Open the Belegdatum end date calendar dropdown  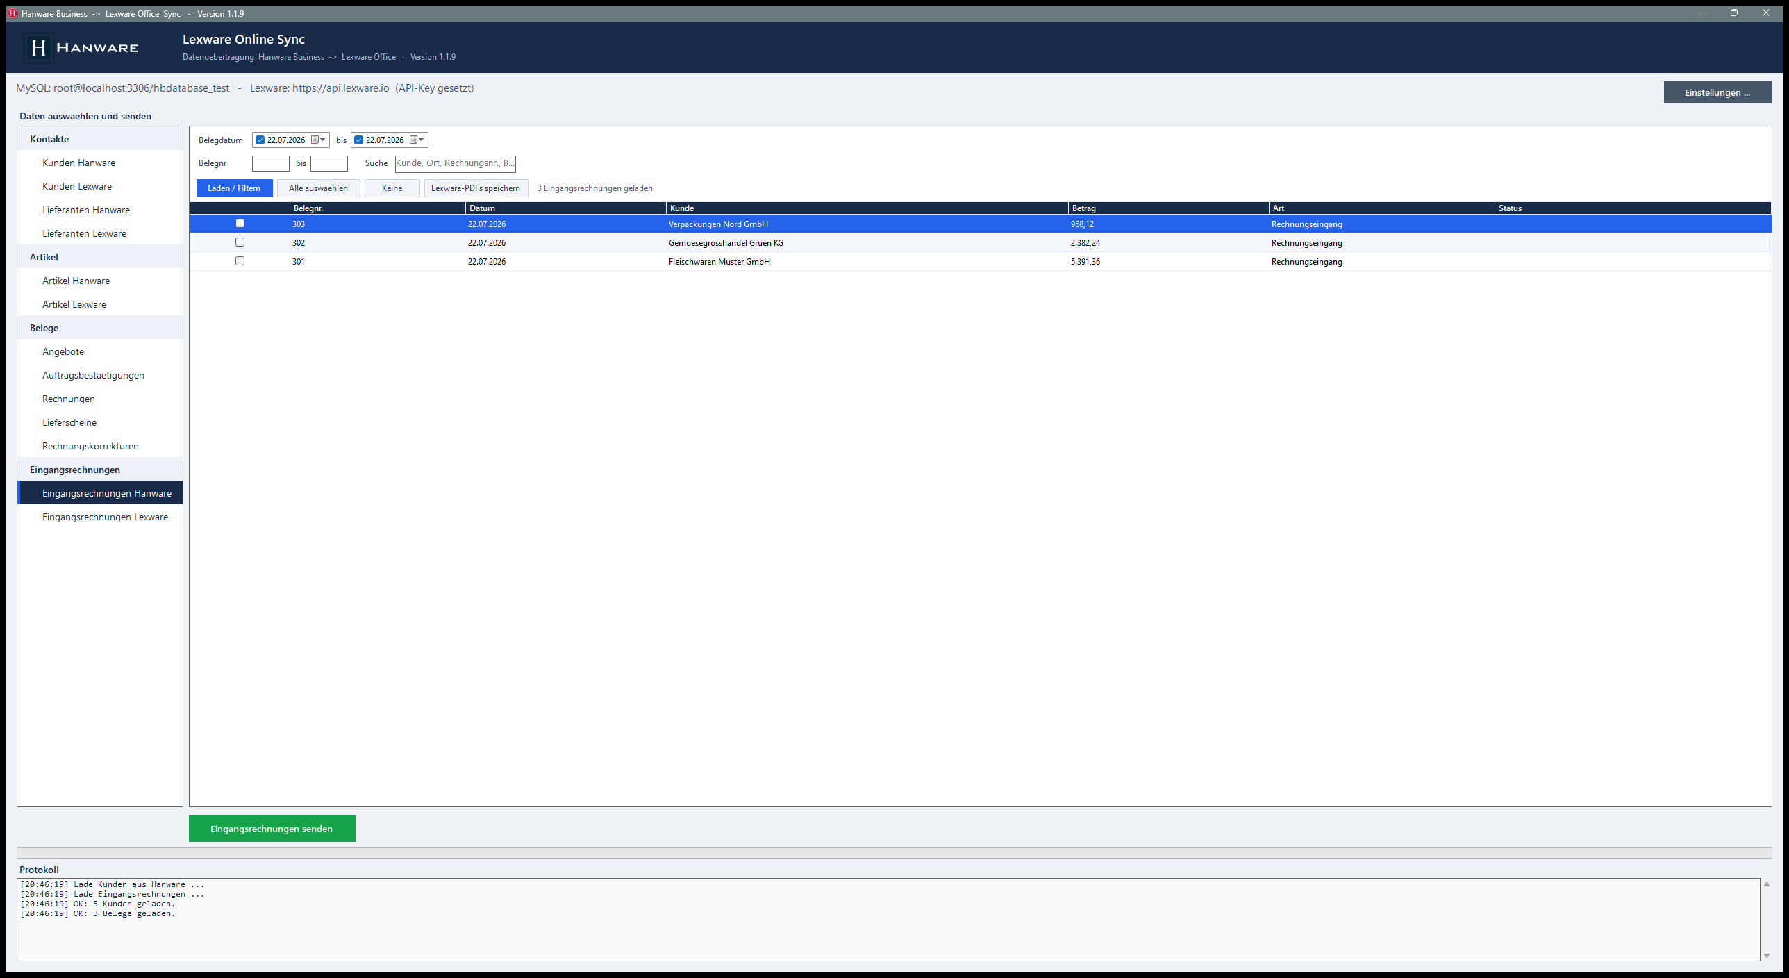point(417,140)
